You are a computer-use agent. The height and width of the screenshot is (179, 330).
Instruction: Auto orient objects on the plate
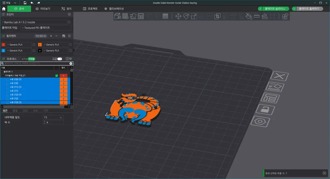pos(275,87)
